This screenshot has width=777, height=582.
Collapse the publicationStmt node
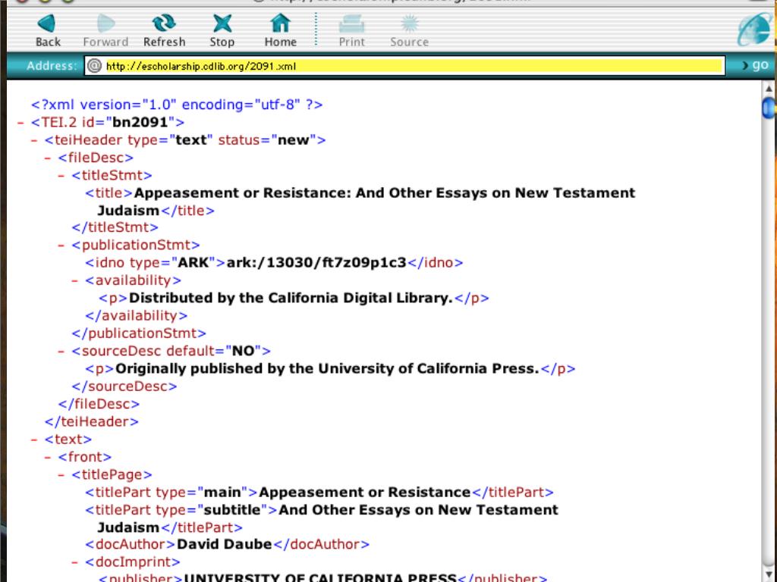pos(61,245)
